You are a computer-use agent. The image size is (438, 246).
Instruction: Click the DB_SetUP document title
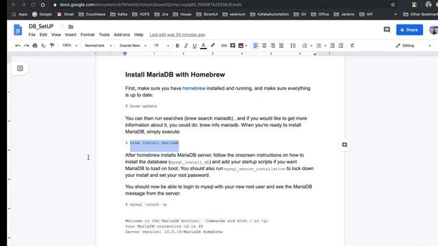pos(41,27)
